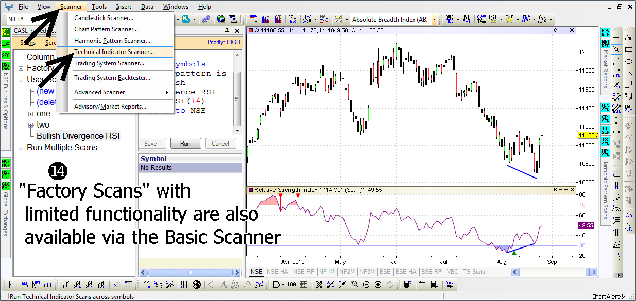Choose Chart Pattern Scanner entry
636x301 pixels.
pos(114,29)
